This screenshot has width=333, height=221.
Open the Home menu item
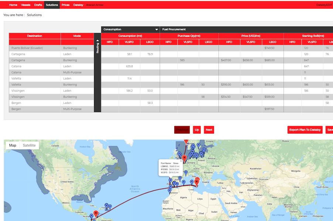pyautogui.click(x=13, y=5)
